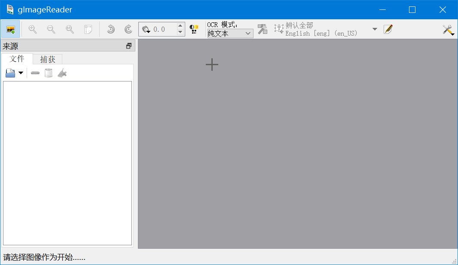Toggle the output editor pane
The width and height of the screenshot is (458, 265).
(x=388, y=29)
